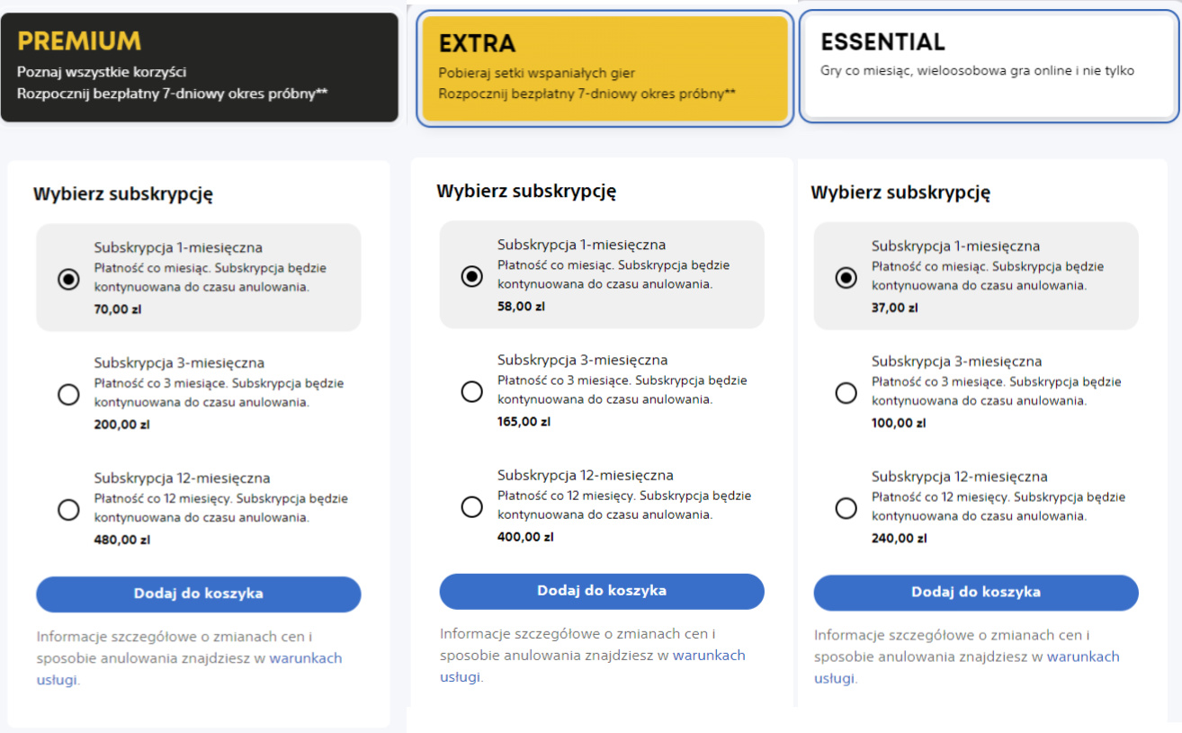This screenshot has height=733, width=1182.
Task: Select the PREMIUM plan banner
Action: tap(199, 67)
